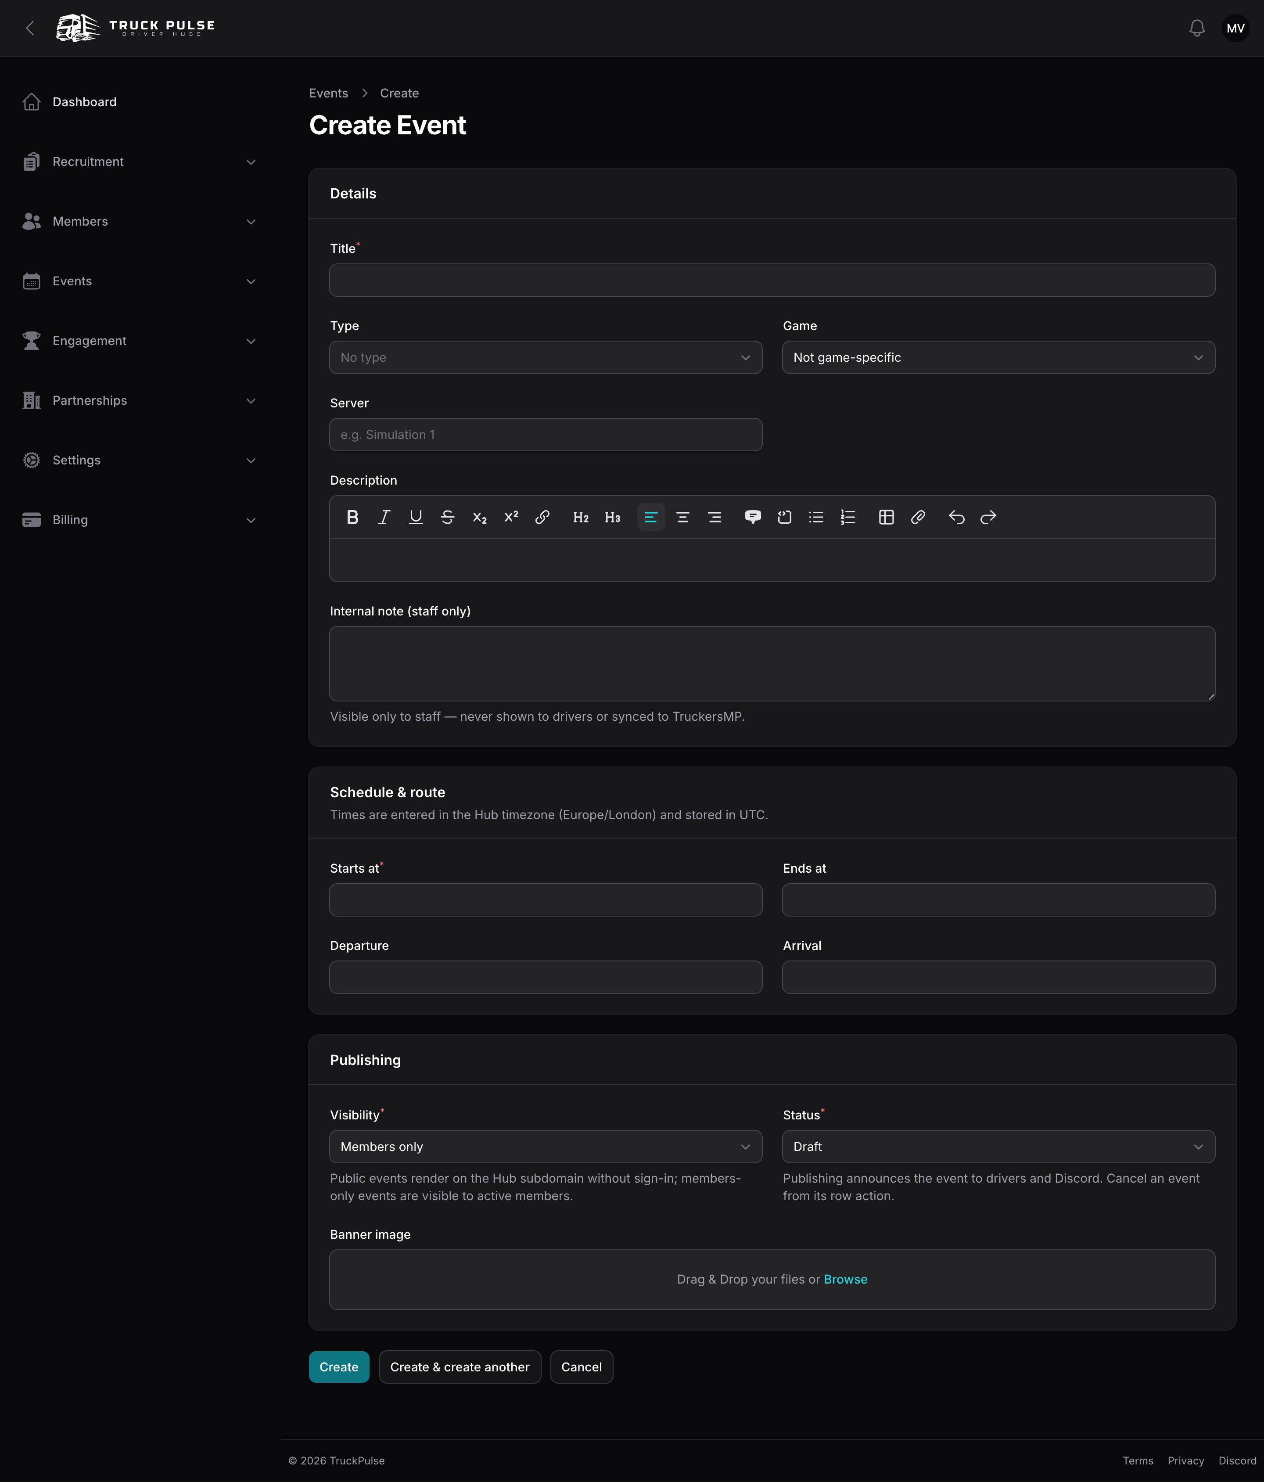Open the Game dropdown
This screenshot has height=1482, width=1264.
coord(998,357)
